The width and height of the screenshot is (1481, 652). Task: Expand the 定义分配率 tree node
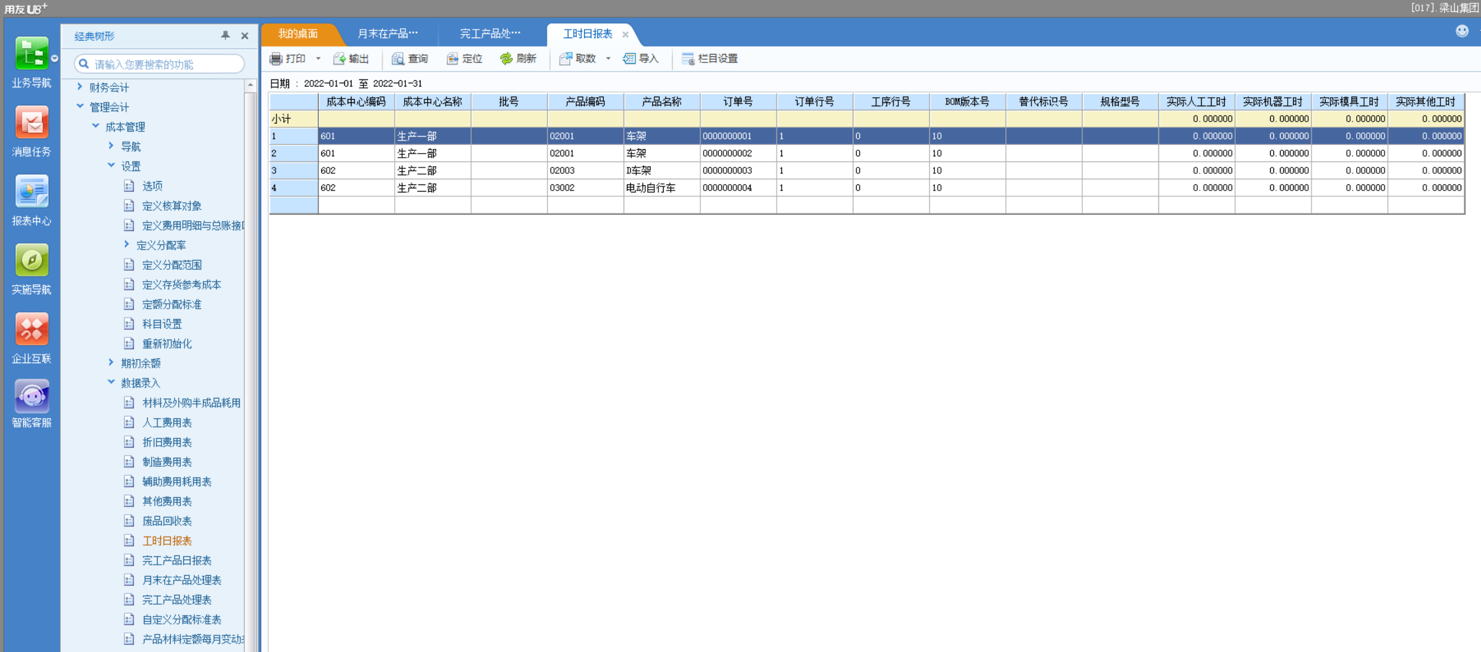(x=127, y=244)
